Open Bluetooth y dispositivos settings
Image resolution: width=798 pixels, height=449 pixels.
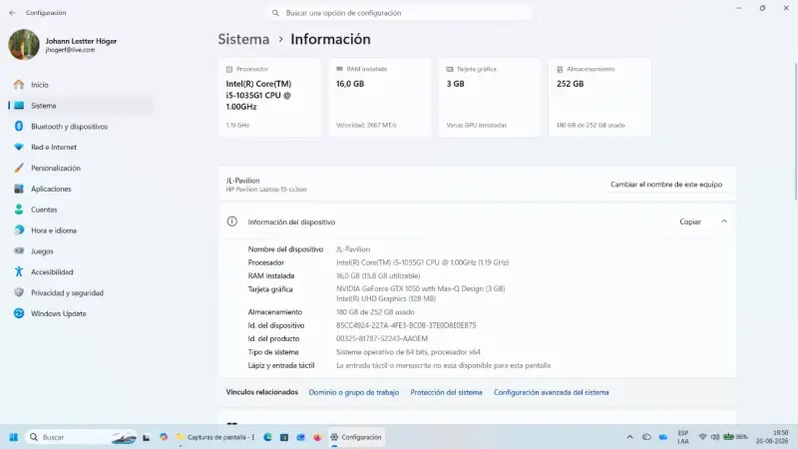69,127
